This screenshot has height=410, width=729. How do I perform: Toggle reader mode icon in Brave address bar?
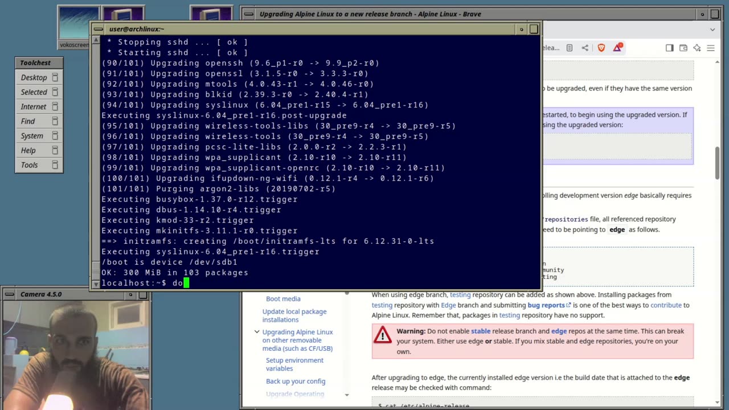(x=570, y=48)
